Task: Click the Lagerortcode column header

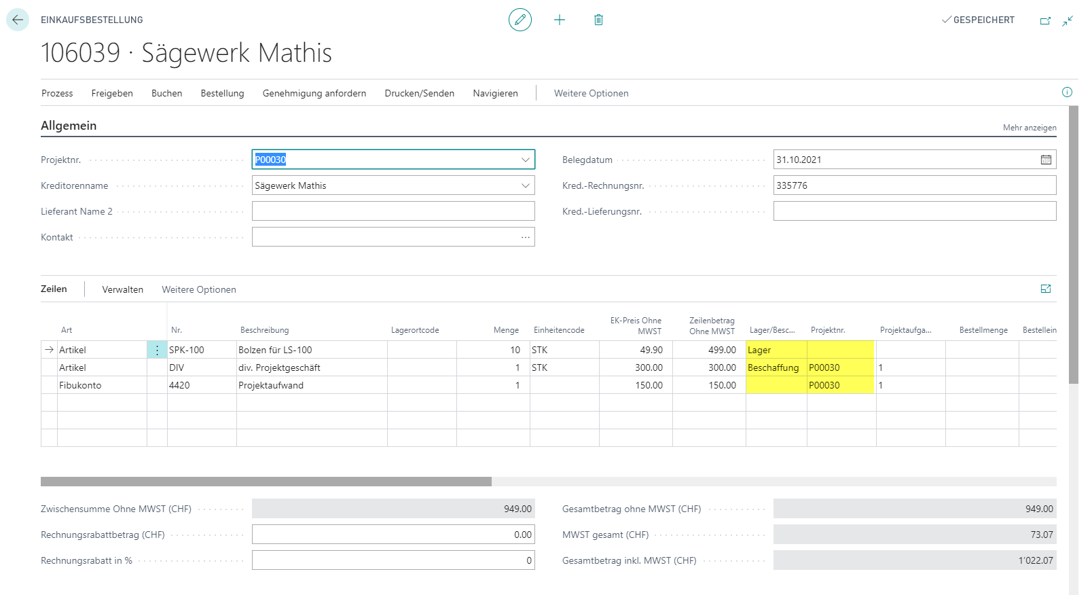Action: point(415,330)
